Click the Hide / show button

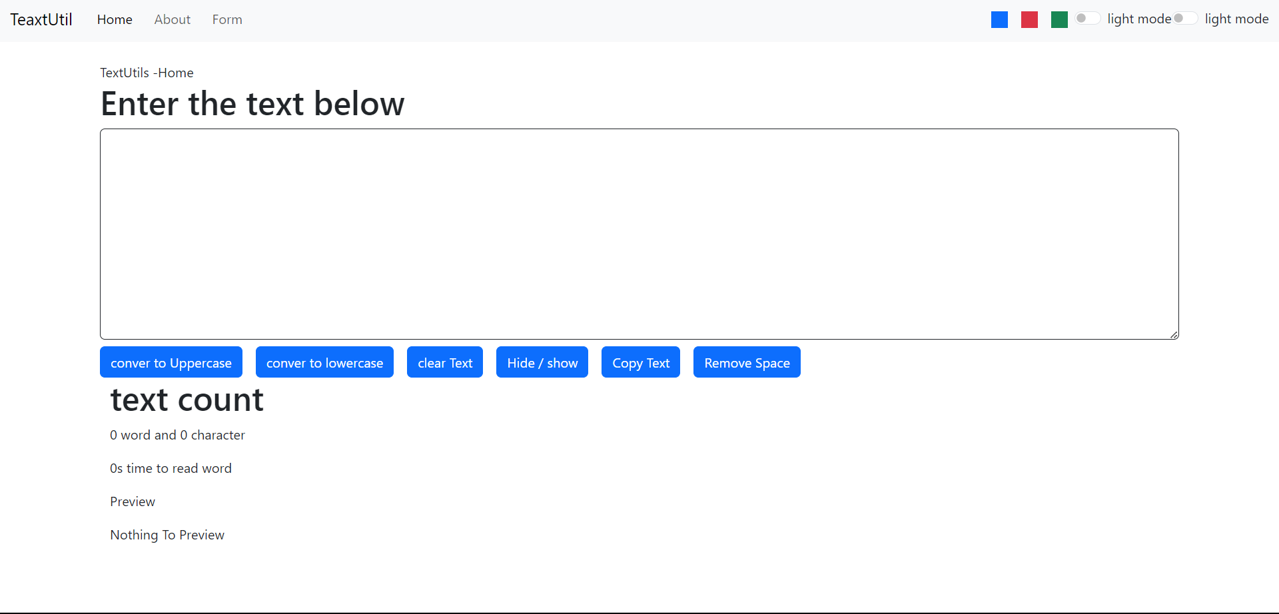[542, 362]
